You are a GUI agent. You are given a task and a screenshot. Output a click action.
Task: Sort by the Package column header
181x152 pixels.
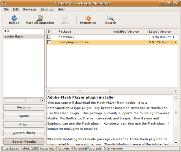(x=85, y=31)
